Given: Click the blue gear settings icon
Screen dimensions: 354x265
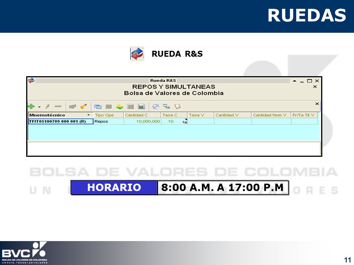Looking at the screenshot, I should click(x=156, y=106).
